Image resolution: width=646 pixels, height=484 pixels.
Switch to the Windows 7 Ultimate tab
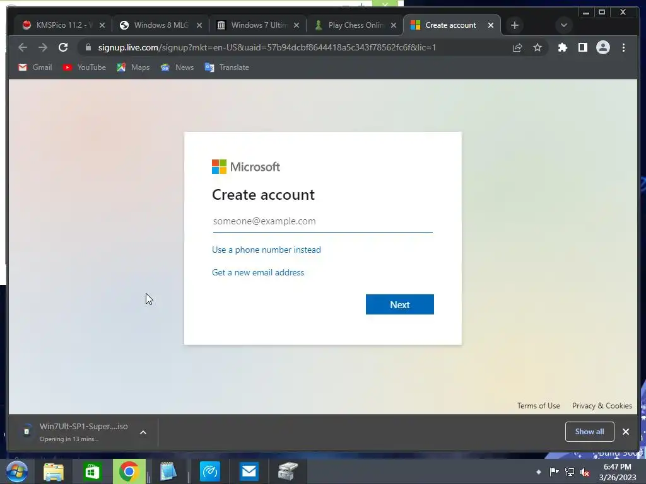257,25
